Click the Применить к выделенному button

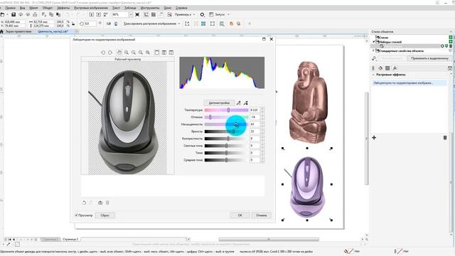tap(429, 58)
